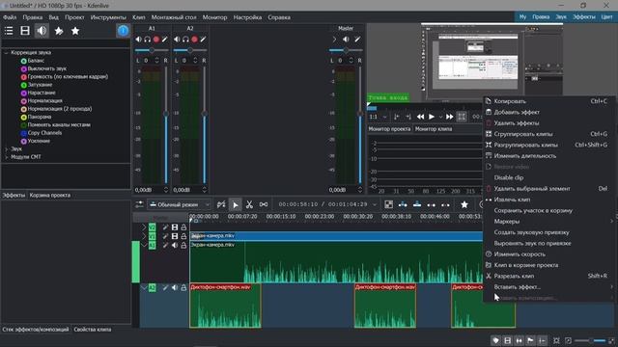Select the audio effects speaker category

coord(42,31)
